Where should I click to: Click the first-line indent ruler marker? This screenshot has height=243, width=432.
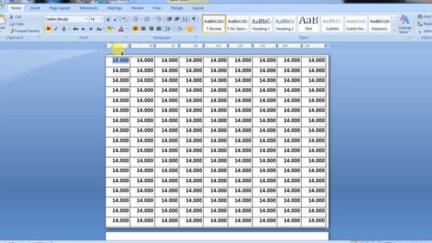[x=113, y=45]
